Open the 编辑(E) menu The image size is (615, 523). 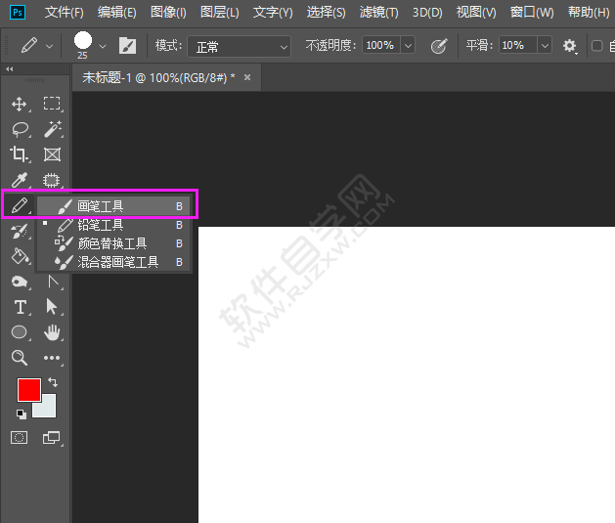tap(117, 13)
